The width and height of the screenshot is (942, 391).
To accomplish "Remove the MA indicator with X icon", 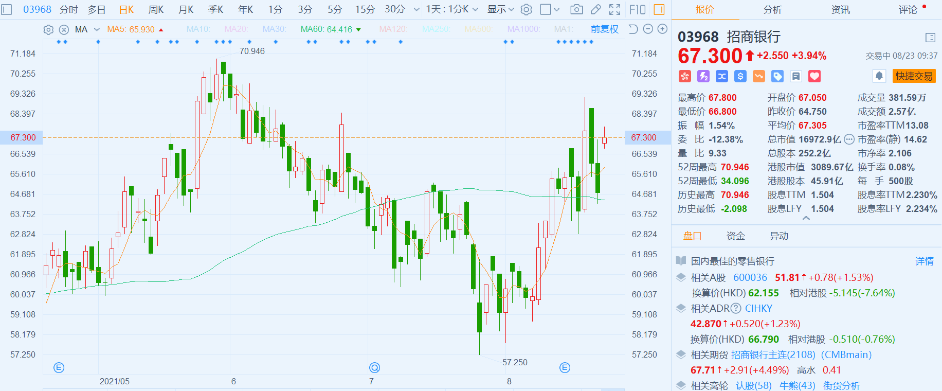I will coord(64,29).
